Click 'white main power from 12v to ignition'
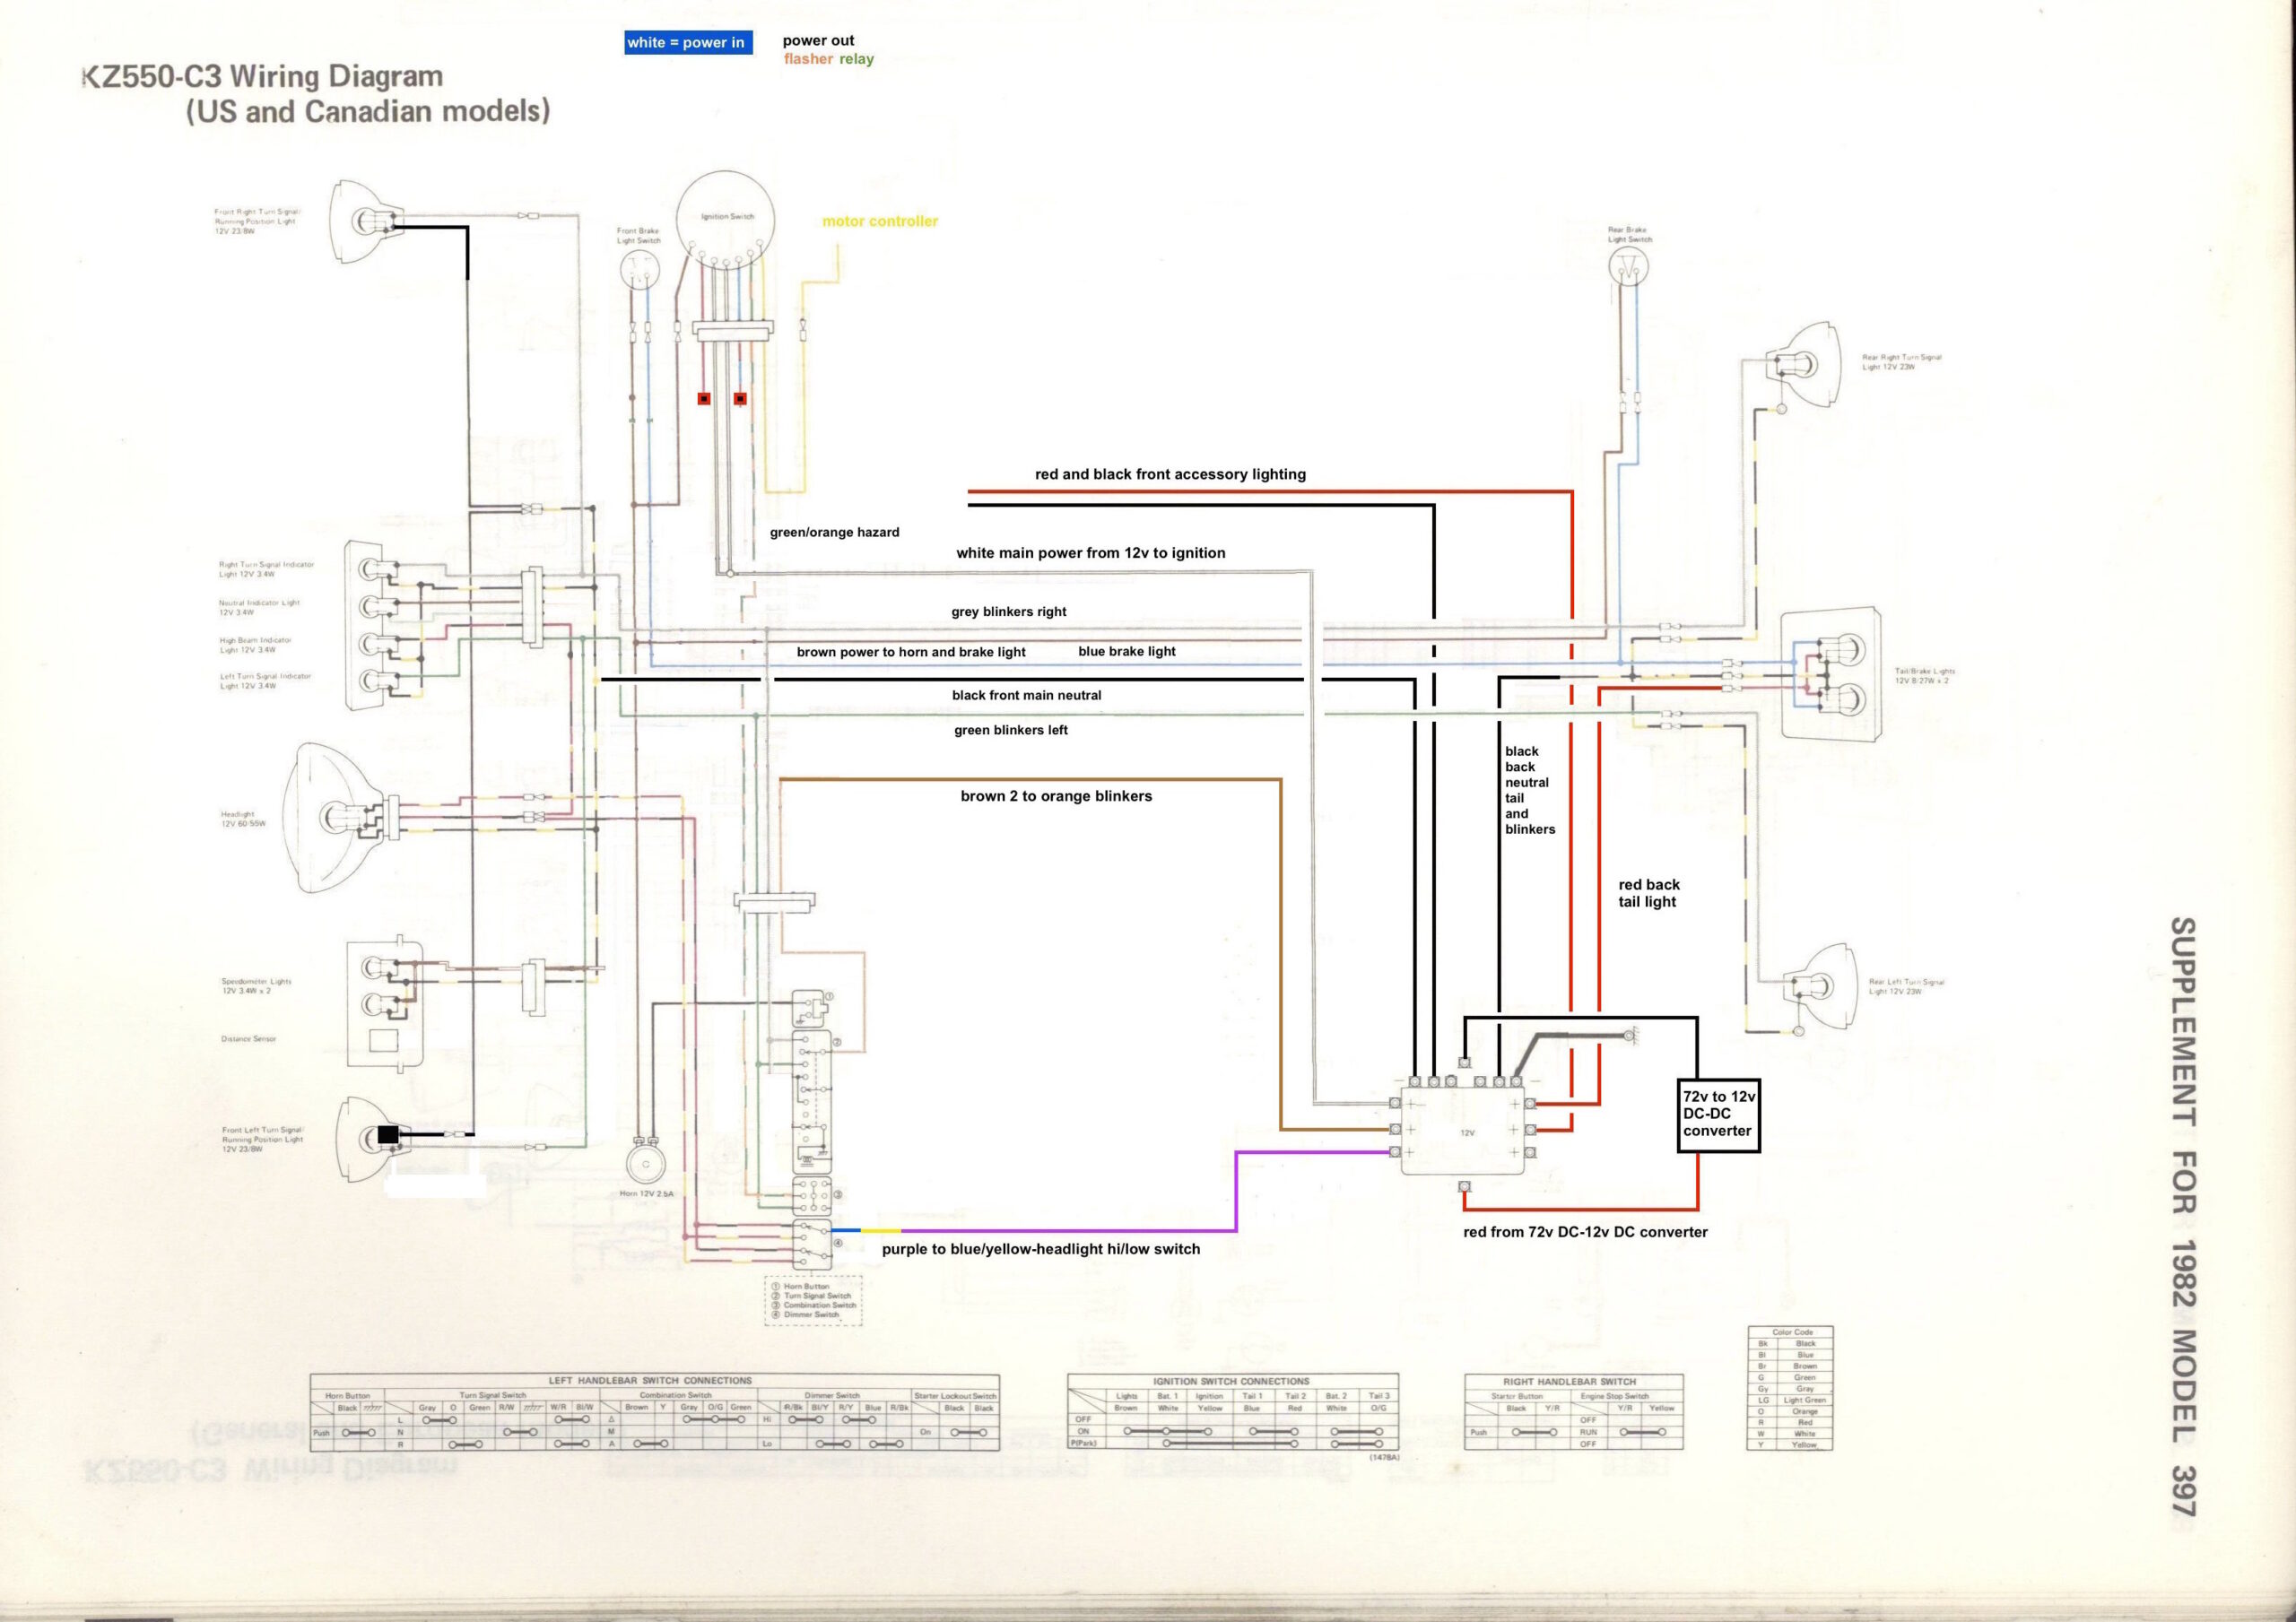This screenshot has height=1622, width=2296. click(x=1090, y=553)
